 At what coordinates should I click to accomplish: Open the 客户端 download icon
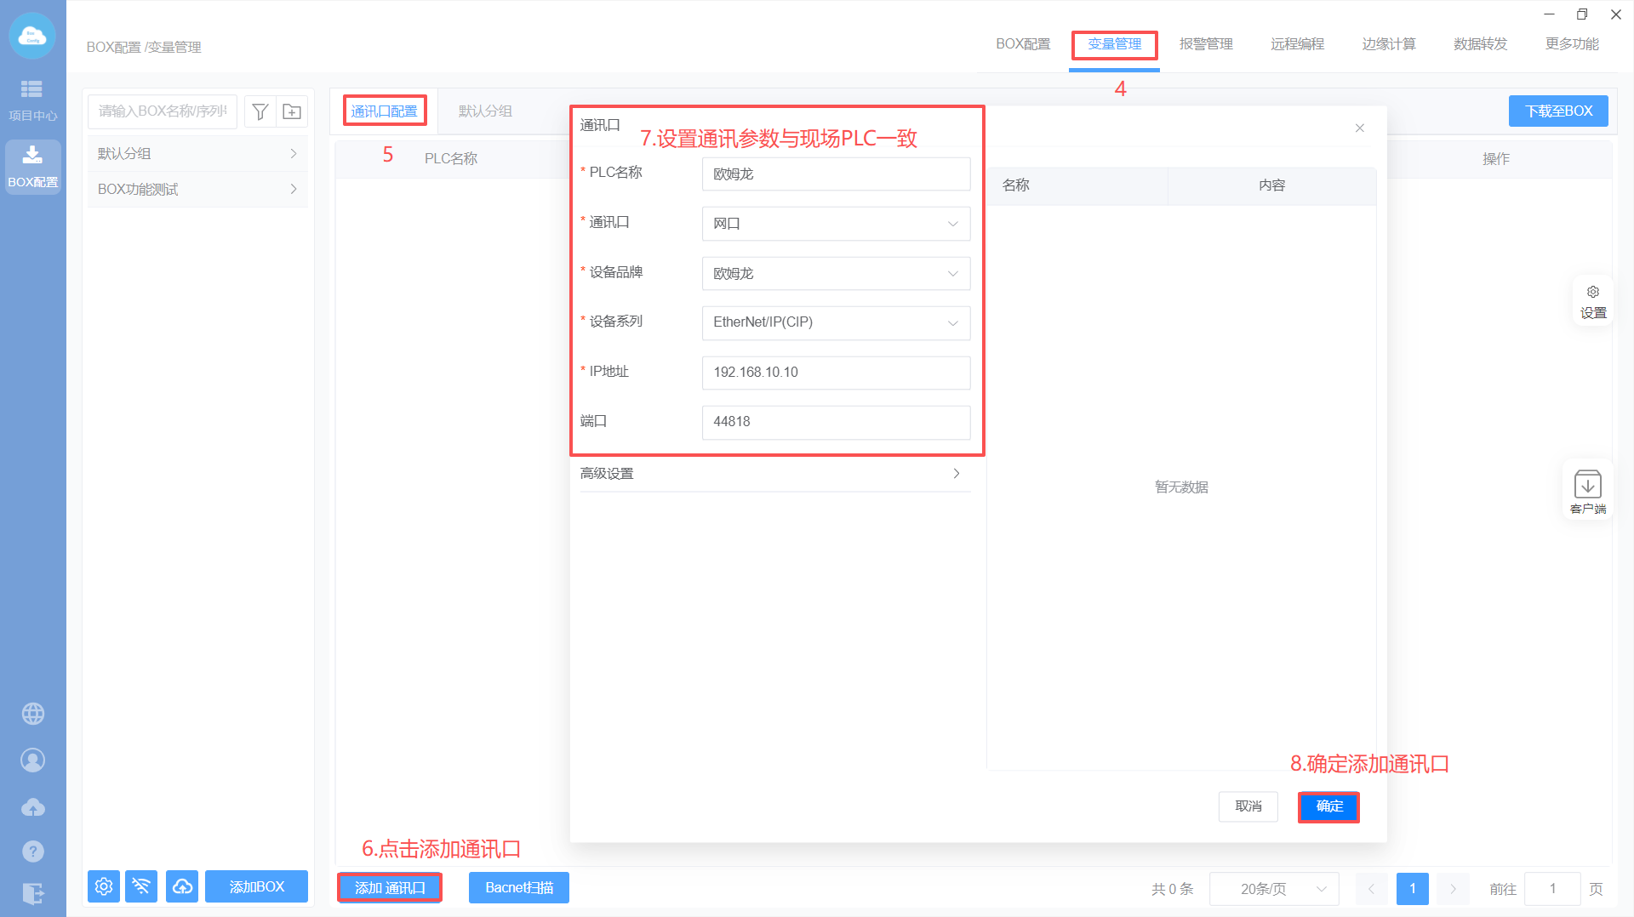(1587, 491)
